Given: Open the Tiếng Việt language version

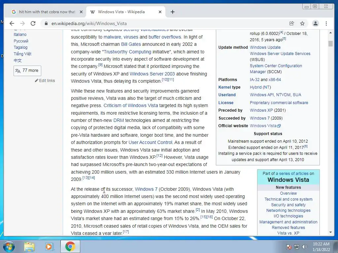Looking at the screenshot, I should pyautogui.click(x=22, y=54).
